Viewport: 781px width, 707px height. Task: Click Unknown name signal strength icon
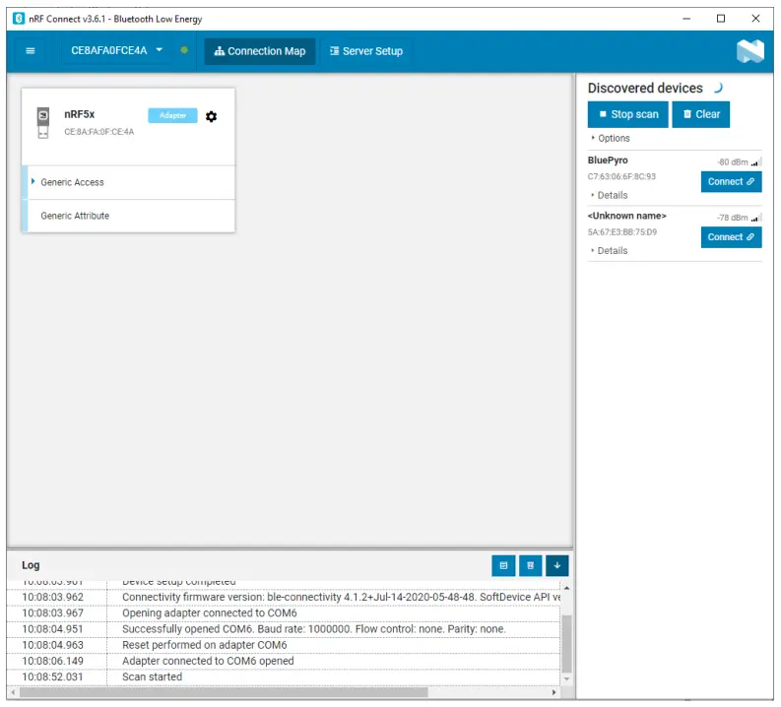756,218
